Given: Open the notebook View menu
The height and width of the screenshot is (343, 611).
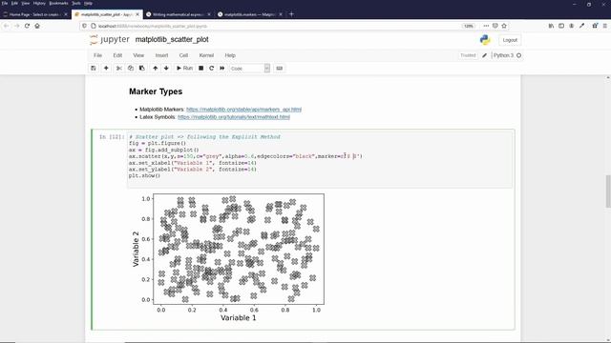Looking at the screenshot, I should tap(138, 55).
